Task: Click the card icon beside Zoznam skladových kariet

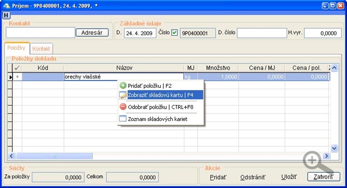Action: coord(123,119)
